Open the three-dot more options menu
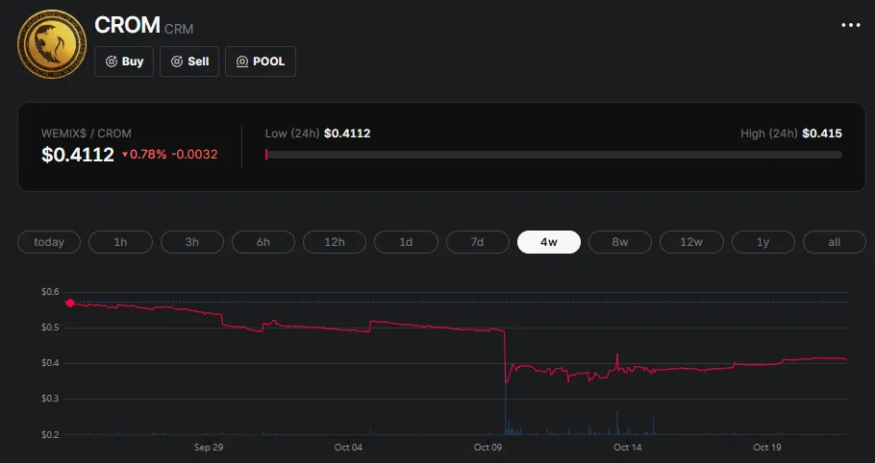Viewport: 875px width, 463px height. pos(850,25)
